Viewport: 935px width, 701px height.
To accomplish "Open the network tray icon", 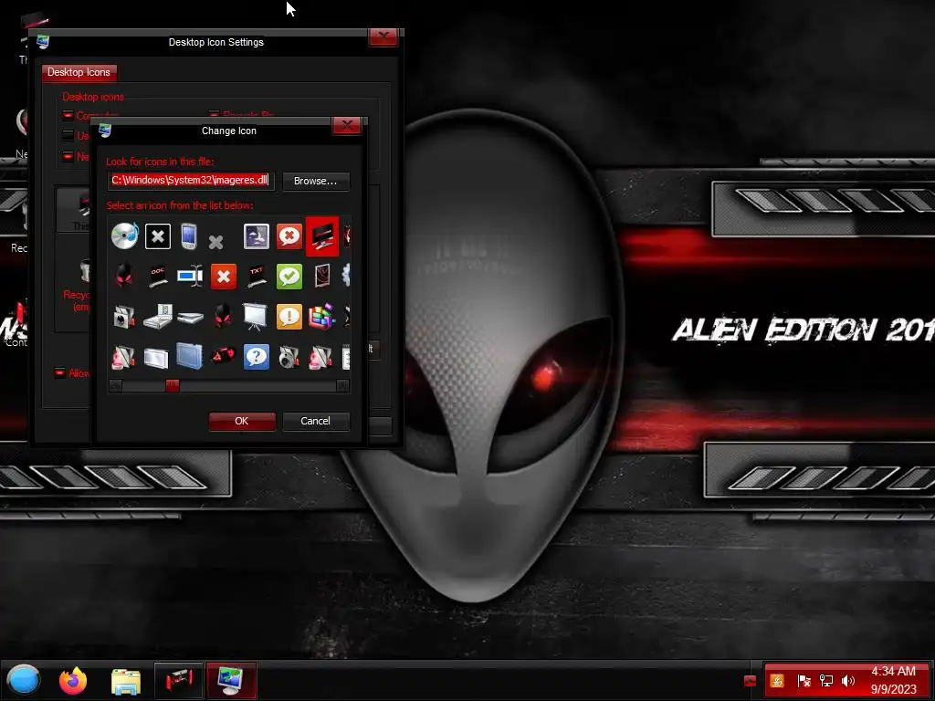I will tap(825, 681).
